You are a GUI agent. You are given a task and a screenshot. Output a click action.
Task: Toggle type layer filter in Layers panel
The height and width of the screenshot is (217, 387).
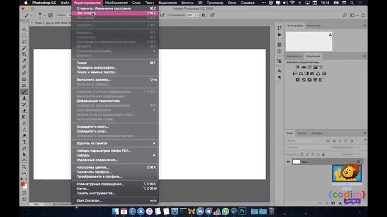[x=340, y=141]
